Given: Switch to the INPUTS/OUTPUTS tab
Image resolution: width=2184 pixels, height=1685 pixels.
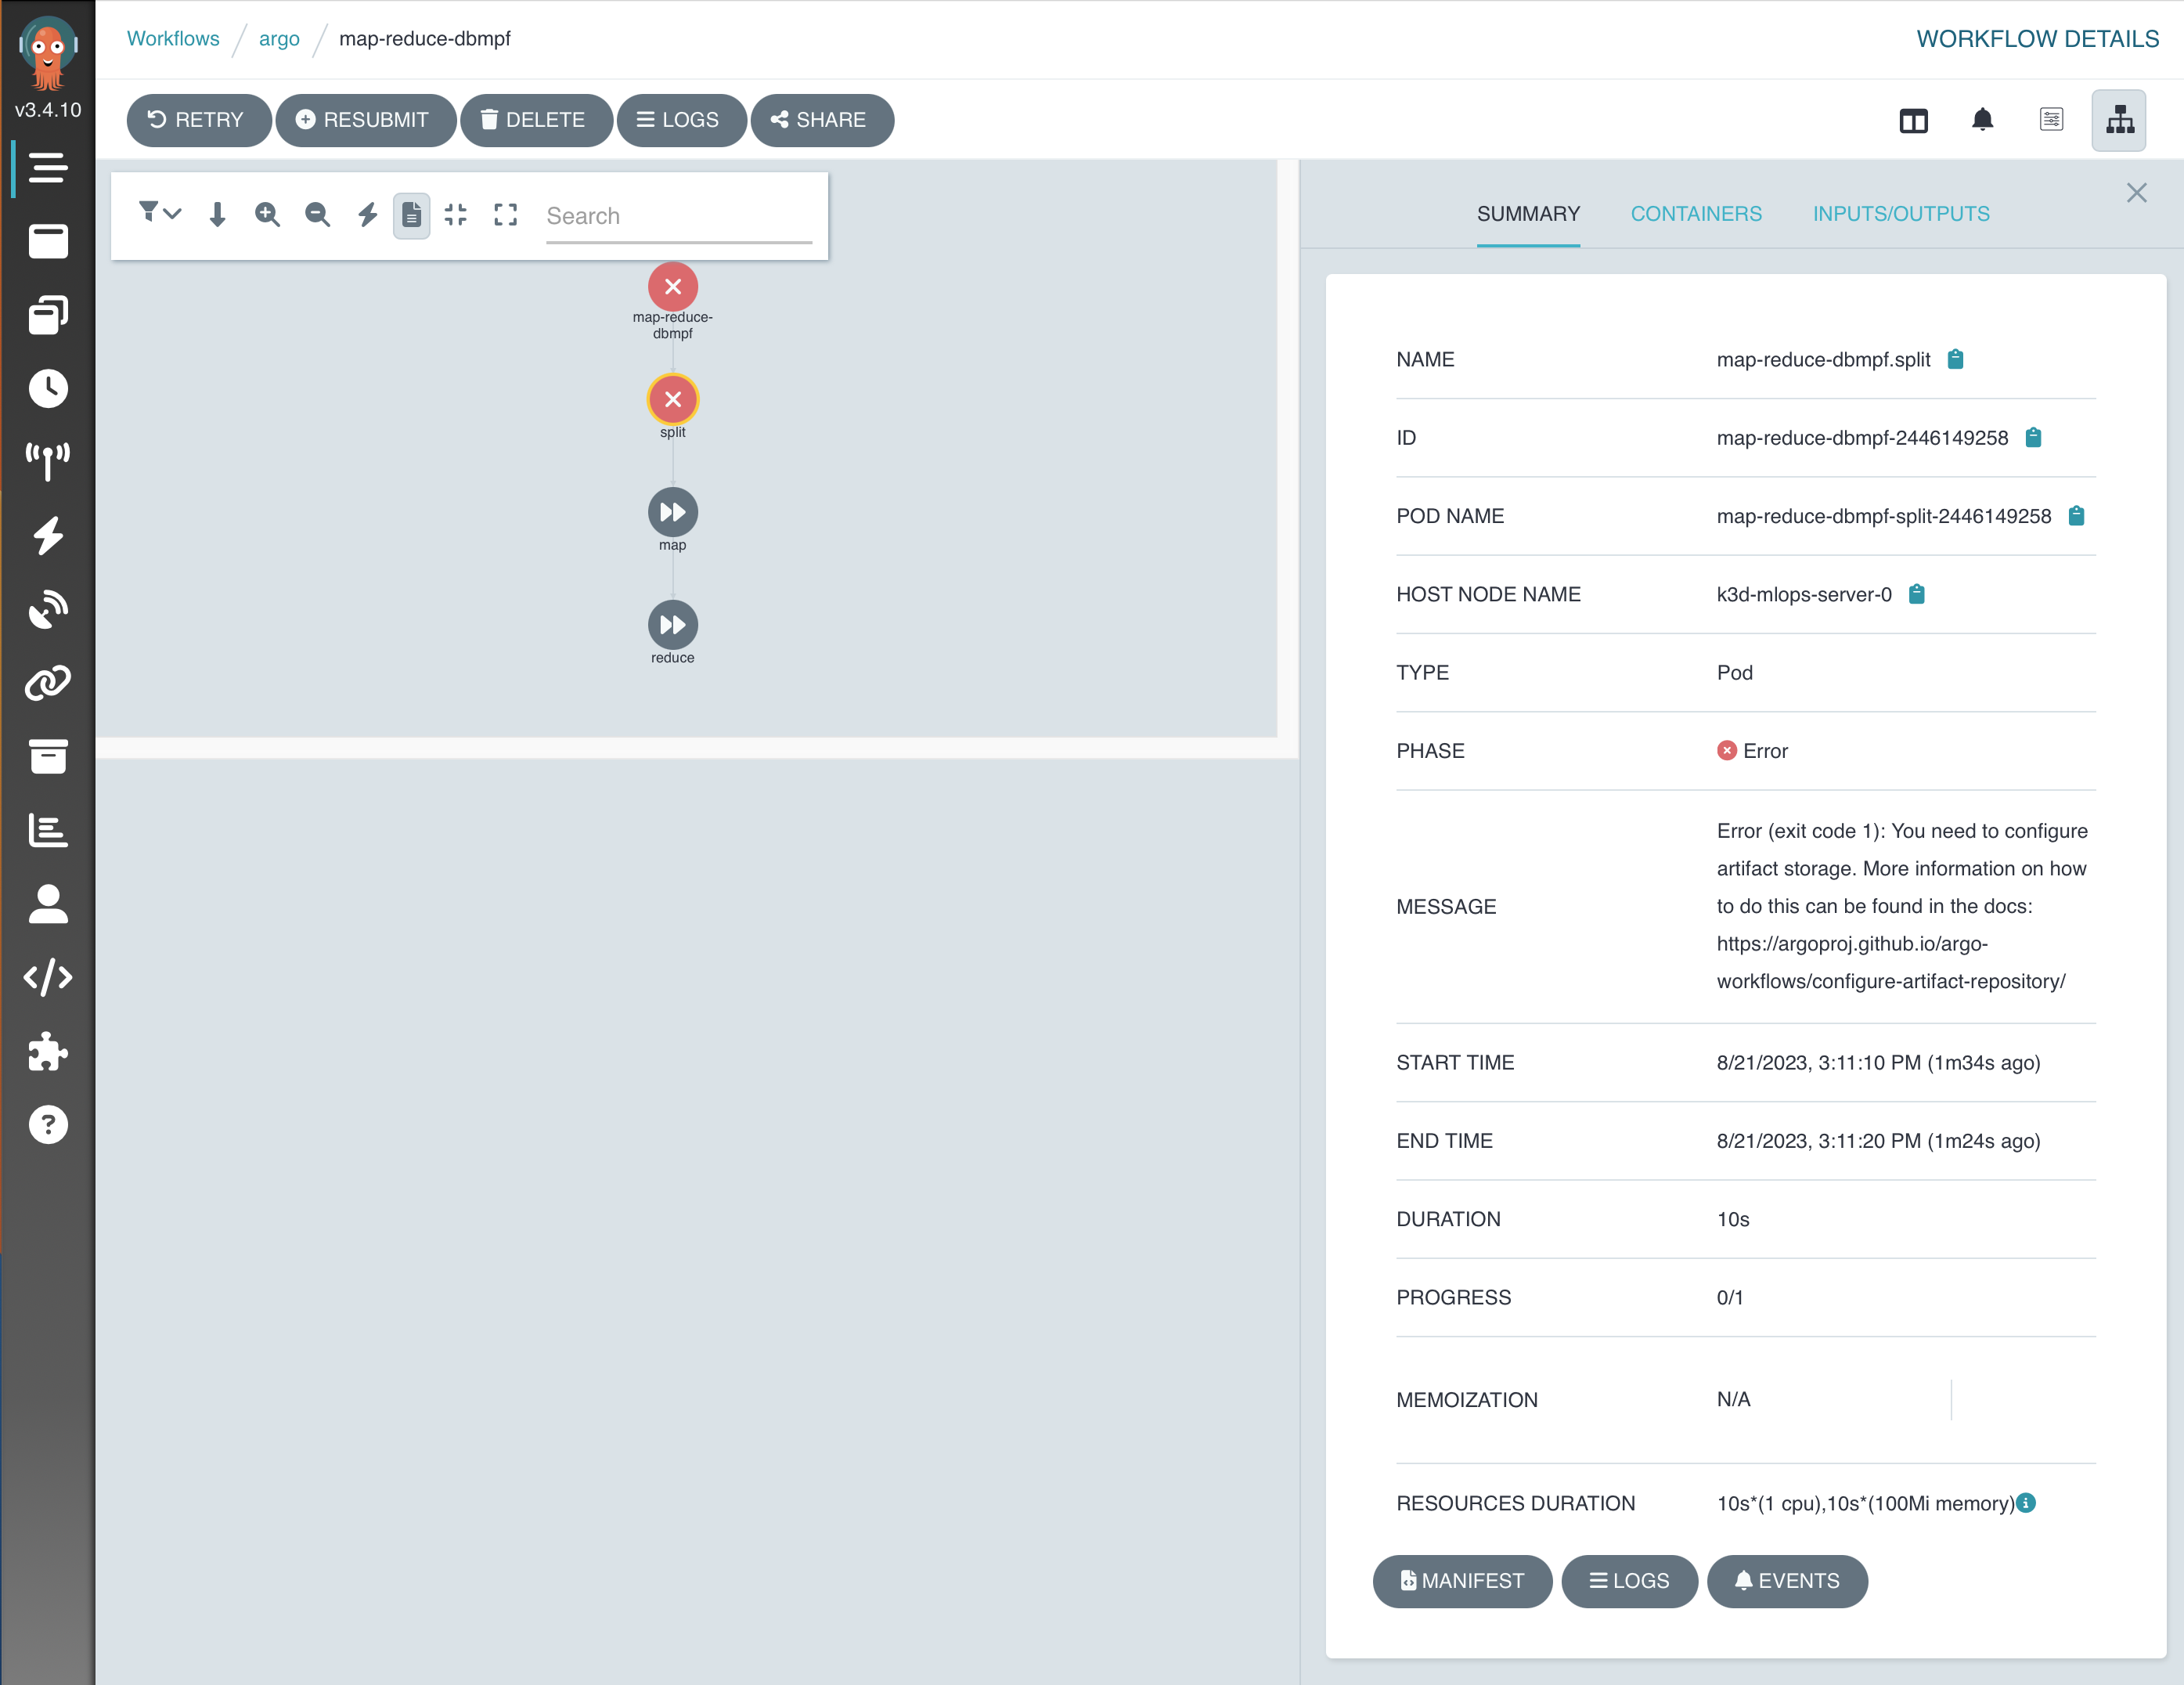Looking at the screenshot, I should (x=1901, y=214).
